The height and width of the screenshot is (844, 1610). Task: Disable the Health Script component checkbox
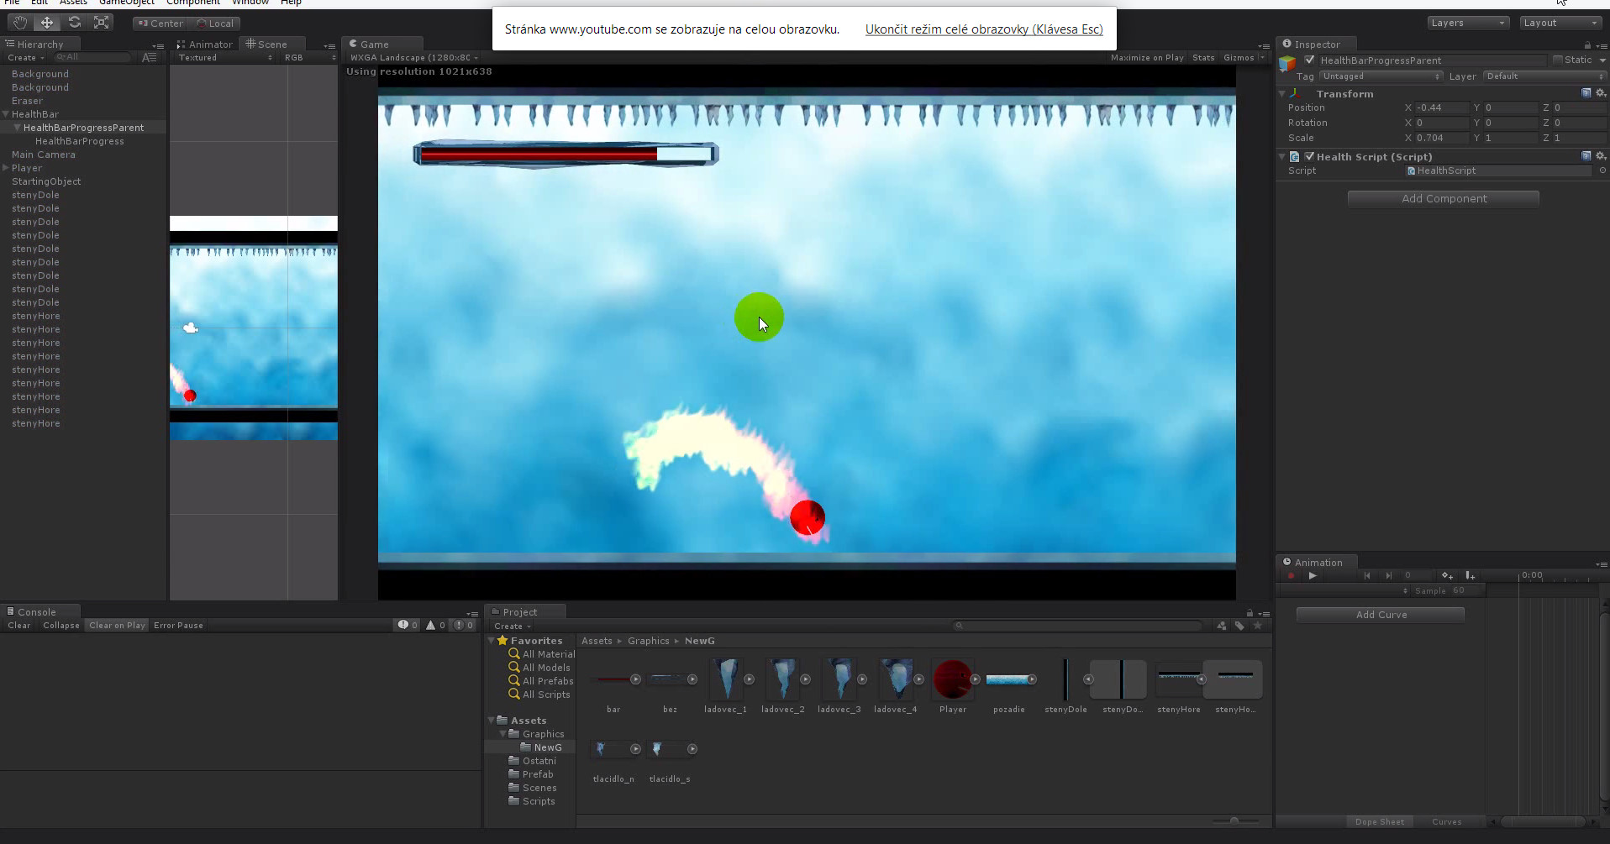(1309, 156)
